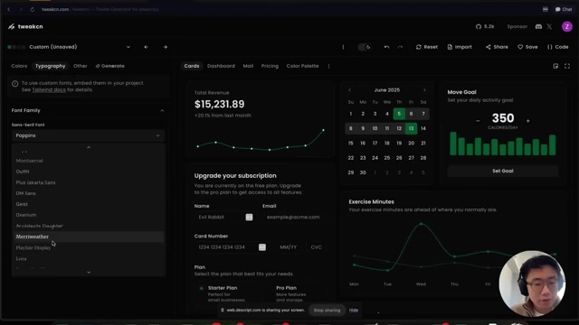Open the preview tabs overflow dots menu

pyautogui.click(x=328, y=66)
